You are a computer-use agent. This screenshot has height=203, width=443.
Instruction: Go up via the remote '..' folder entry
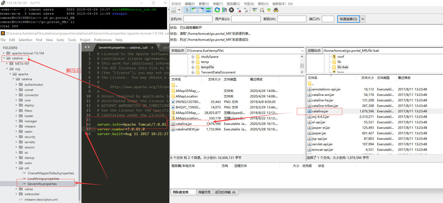(x=311, y=84)
